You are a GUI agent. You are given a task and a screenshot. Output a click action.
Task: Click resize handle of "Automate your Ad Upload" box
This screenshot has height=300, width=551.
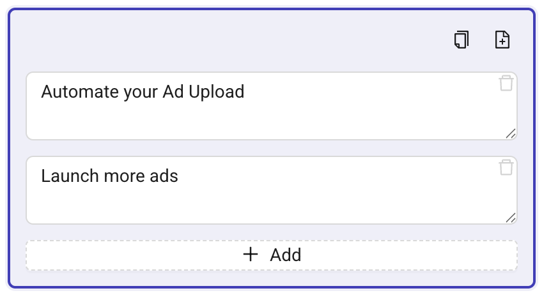pos(510,133)
